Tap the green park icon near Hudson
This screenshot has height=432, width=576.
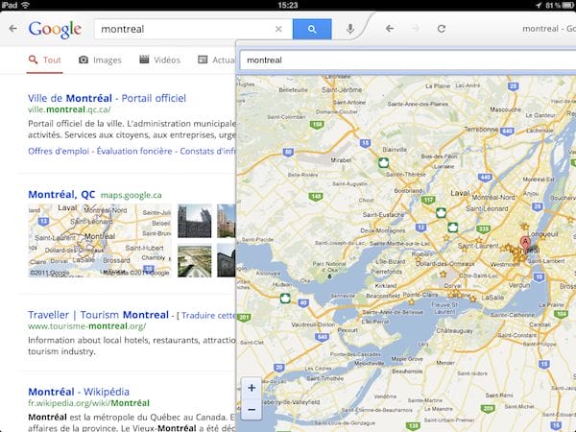[285, 298]
